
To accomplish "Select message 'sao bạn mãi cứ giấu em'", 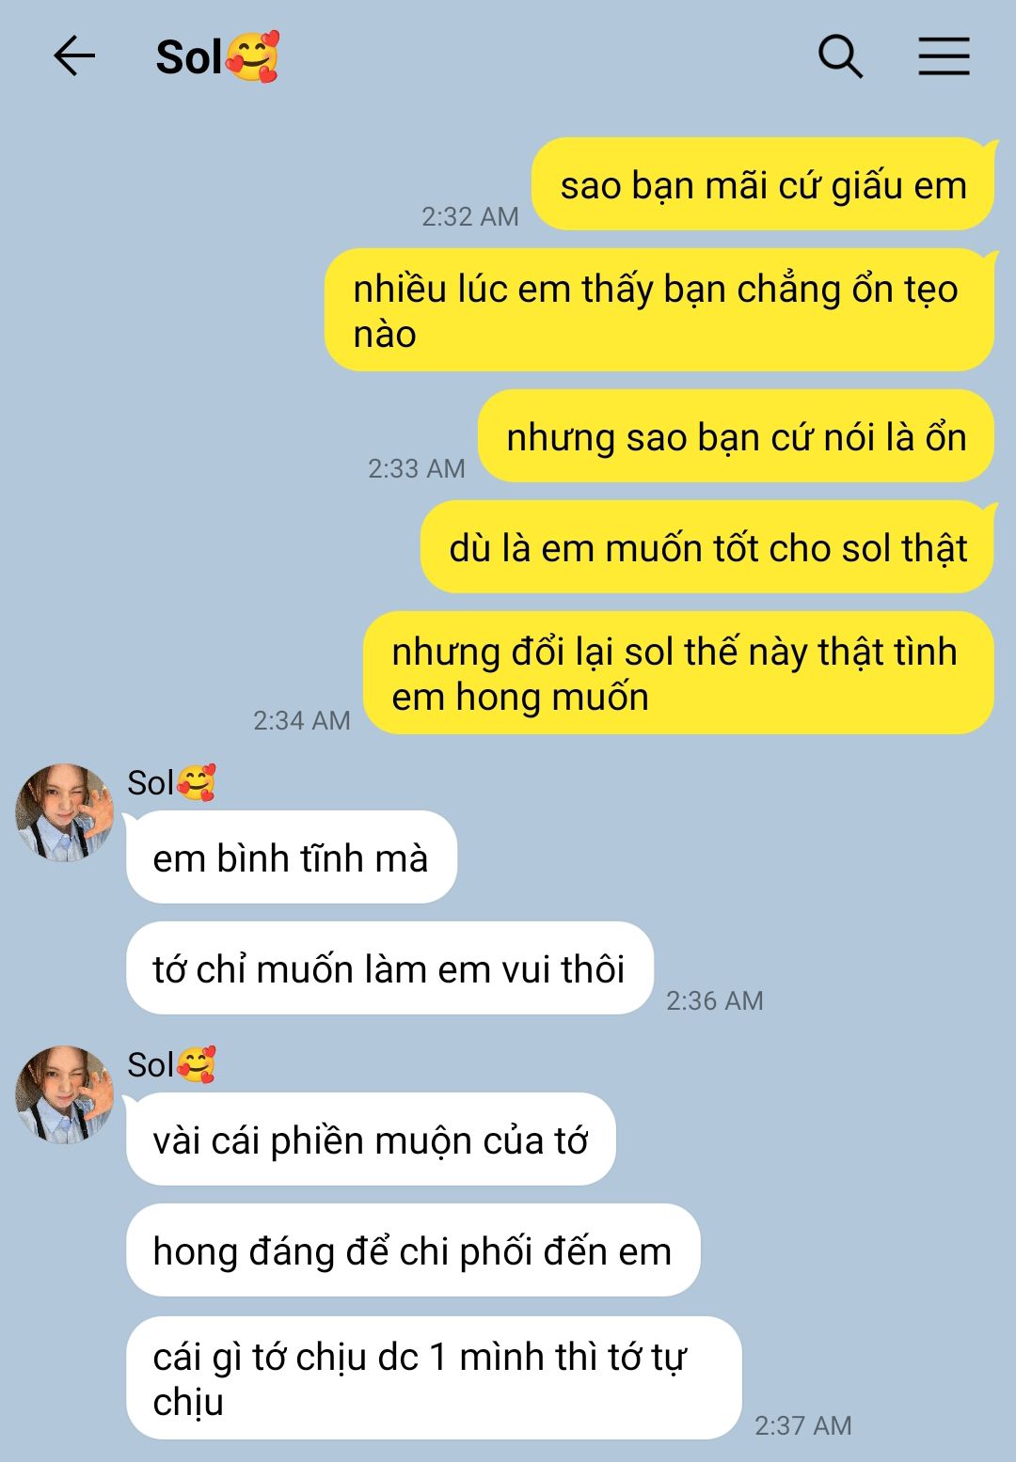I will (763, 184).
